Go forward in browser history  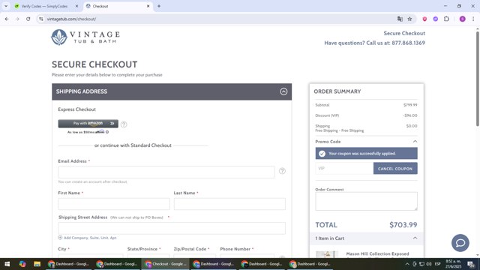17,19
